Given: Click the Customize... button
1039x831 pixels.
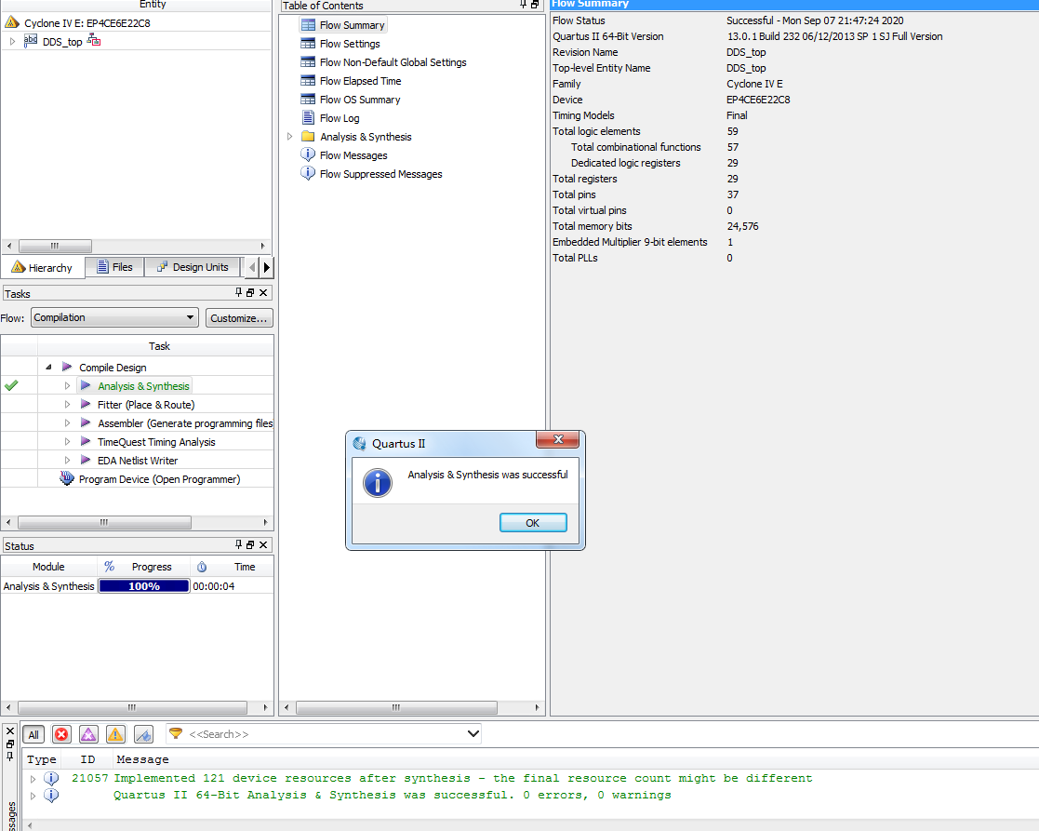Looking at the screenshot, I should [x=239, y=318].
